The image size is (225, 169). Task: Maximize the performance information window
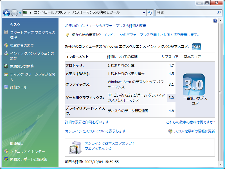[x=207, y=3]
